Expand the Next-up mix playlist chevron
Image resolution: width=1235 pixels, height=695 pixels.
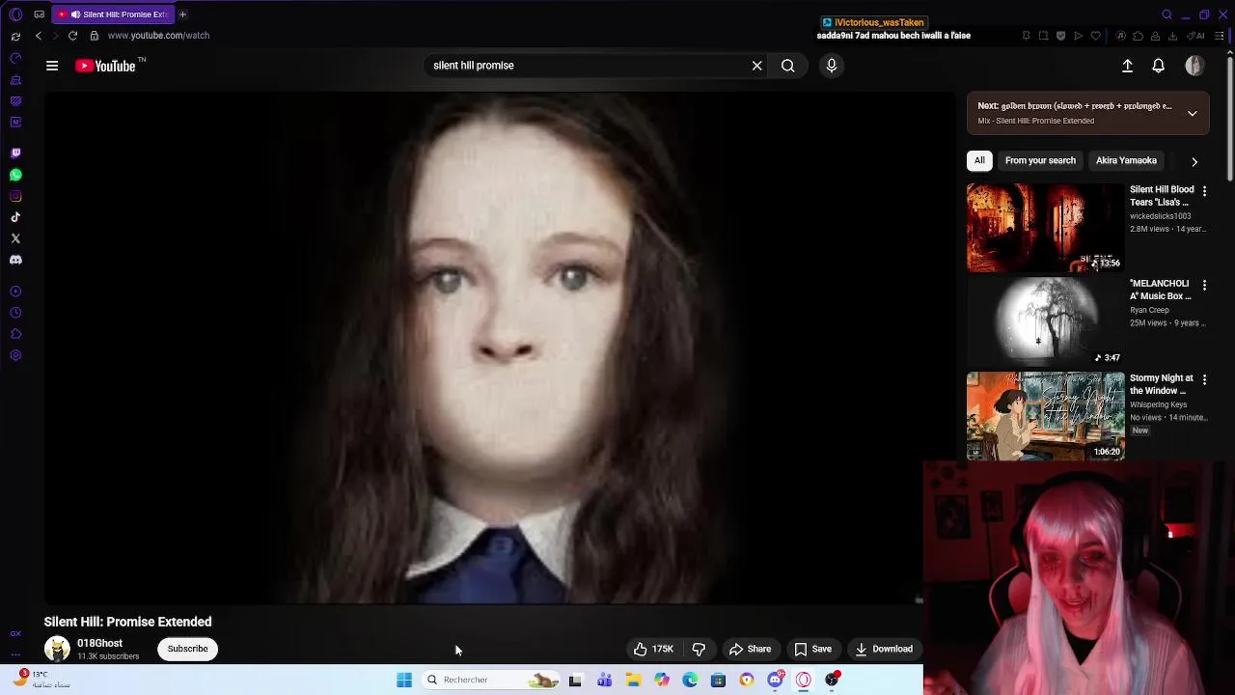click(x=1193, y=113)
